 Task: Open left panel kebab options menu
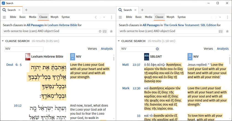point(111,17)
